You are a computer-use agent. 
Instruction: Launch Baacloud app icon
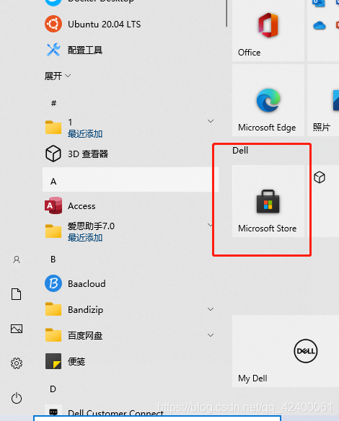pyautogui.click(x=53, y=283)
